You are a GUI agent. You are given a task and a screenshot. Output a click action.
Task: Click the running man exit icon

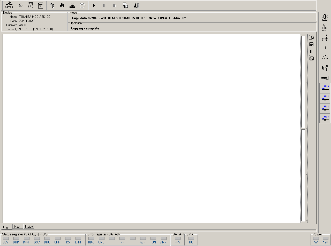point(137,5)
